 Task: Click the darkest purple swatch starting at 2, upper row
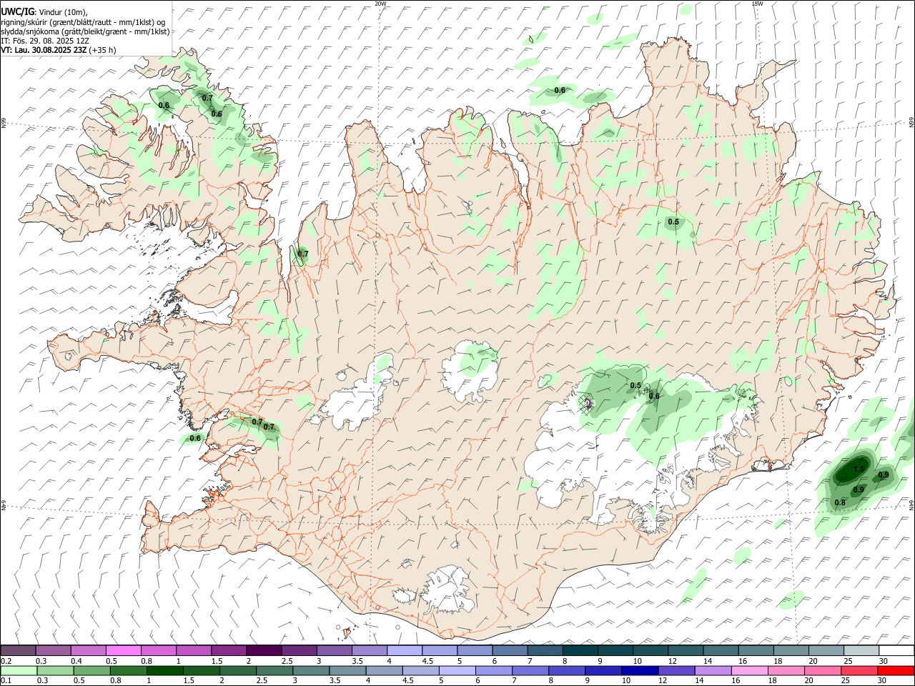point(263,651)
